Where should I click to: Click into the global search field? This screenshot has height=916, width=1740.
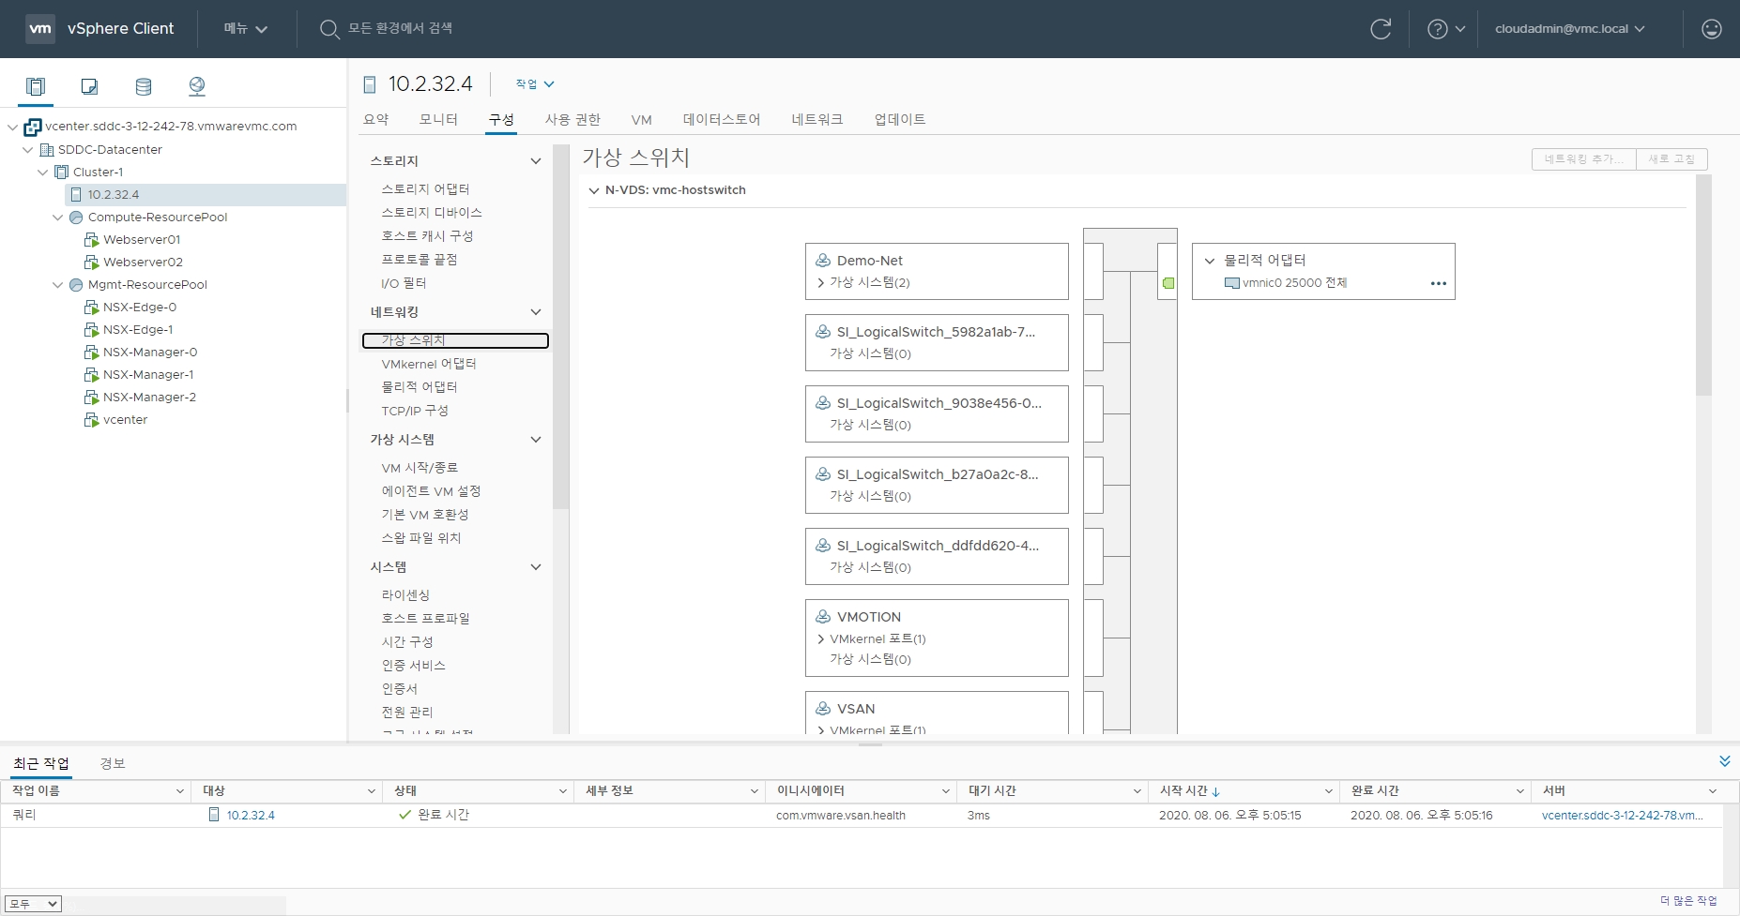[401, 29]
